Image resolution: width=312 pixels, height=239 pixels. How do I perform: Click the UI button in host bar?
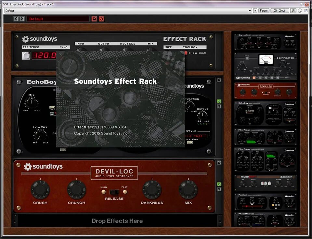coord(293,11)
